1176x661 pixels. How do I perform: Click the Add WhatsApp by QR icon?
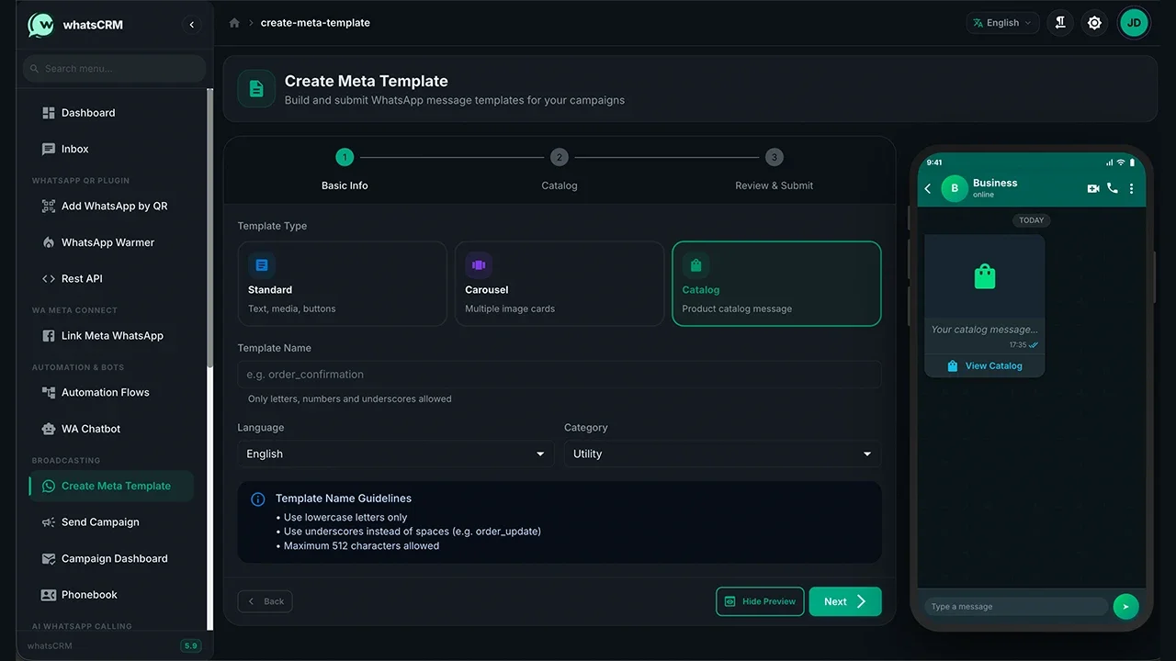click(49, 207)
